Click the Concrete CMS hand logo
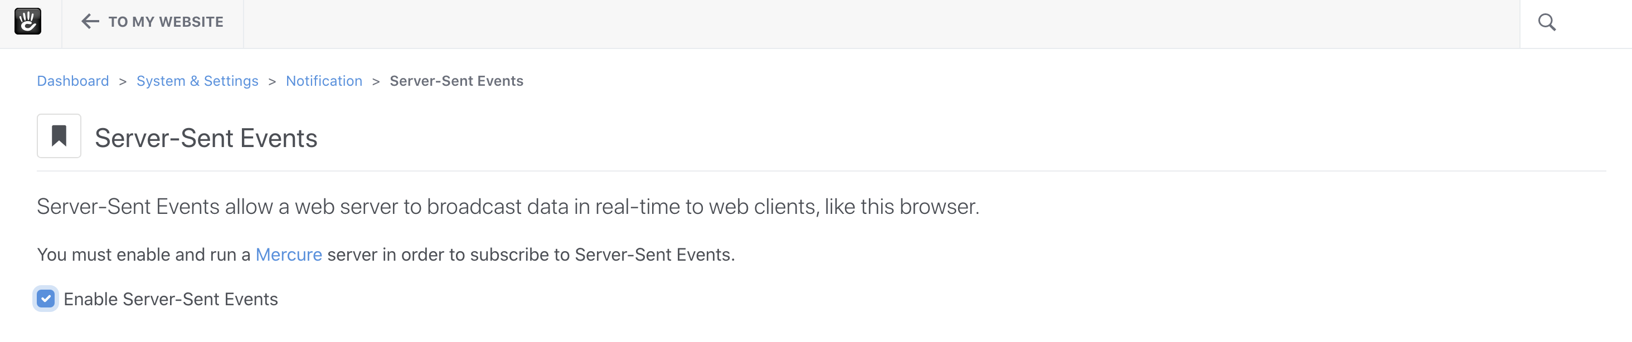 pos(28,22)
